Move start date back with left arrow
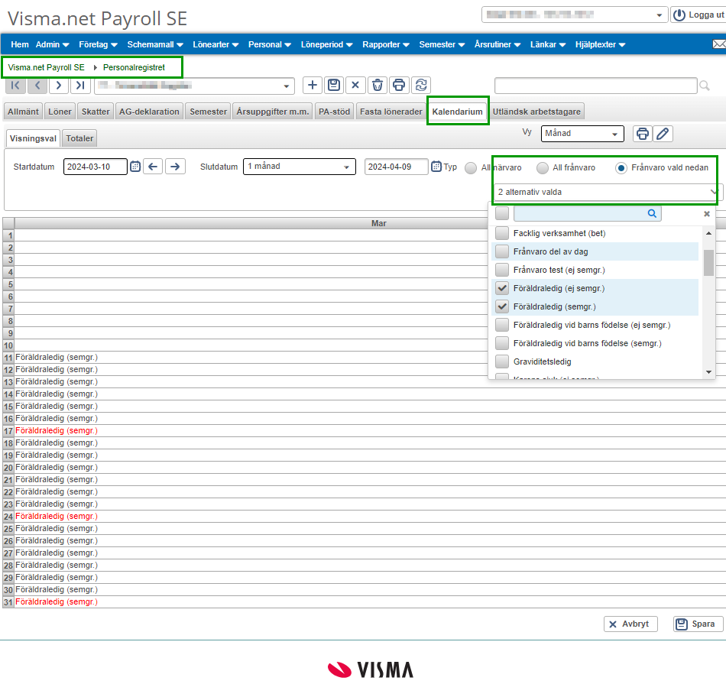 point(153,167)
